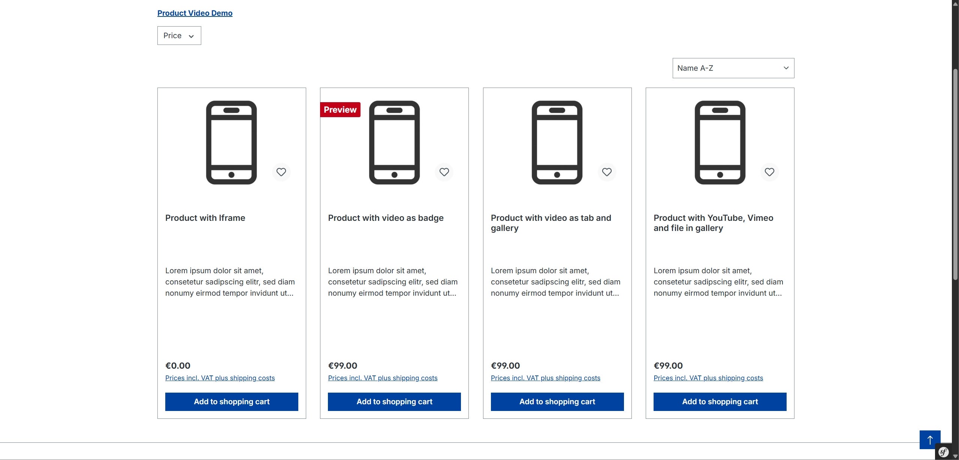
Task: Open Product with video as badge image
Action: coord(394,143)
